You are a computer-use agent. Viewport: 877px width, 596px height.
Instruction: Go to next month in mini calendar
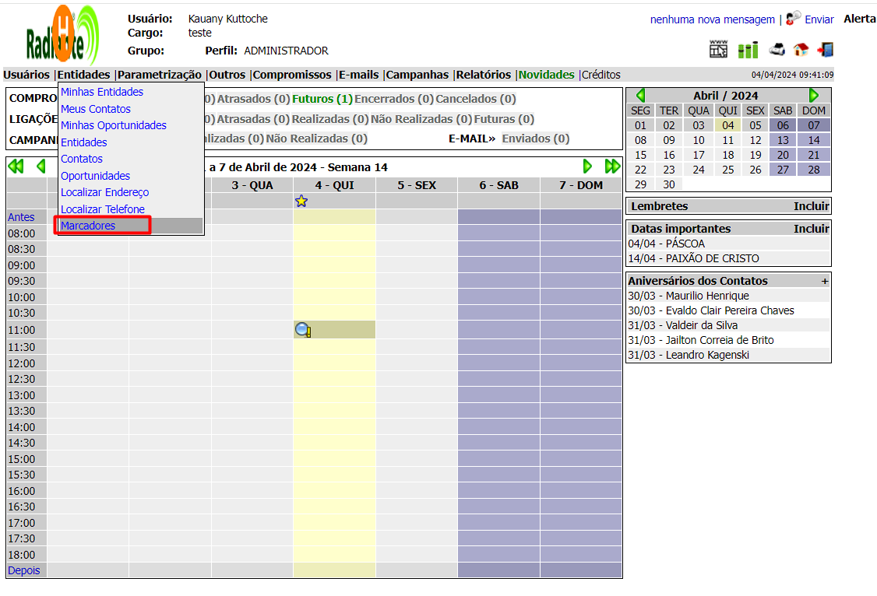coord(814,96)
